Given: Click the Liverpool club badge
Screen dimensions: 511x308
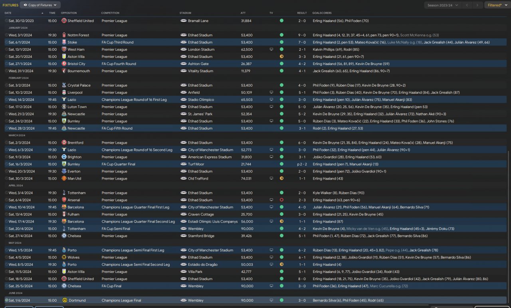Looking at the screenshot, I should [x=64, y=93].
